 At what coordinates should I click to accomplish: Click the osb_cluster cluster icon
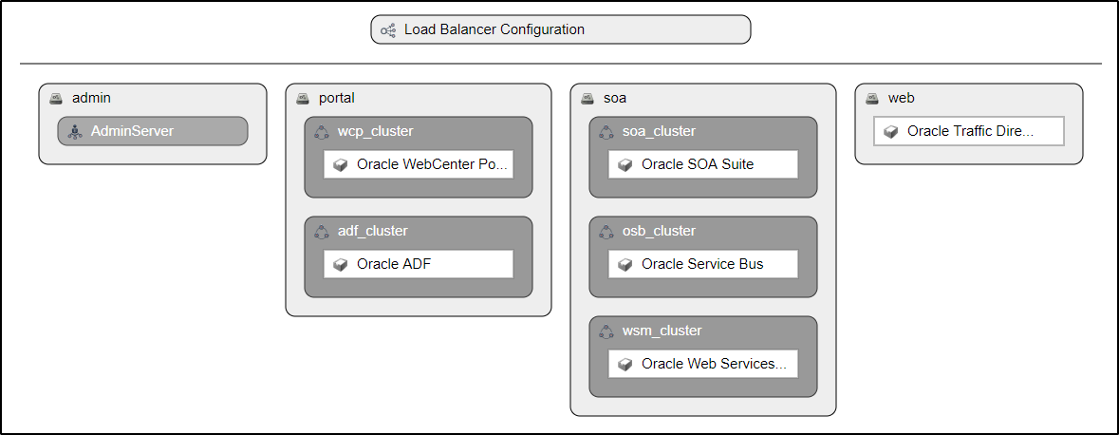[606, 232]
